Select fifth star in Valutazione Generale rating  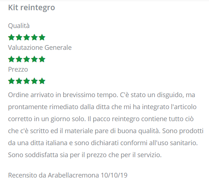coord(42,59)
